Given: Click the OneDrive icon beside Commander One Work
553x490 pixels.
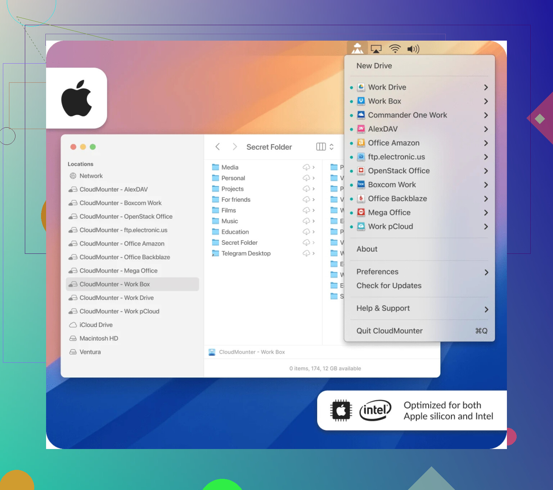Looking at the screenshot, I should pyautogui.click(x=361, y=115).
